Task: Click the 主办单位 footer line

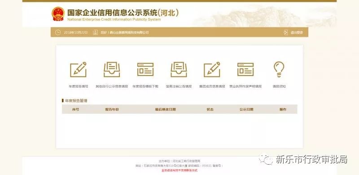Action: tap(179, 161)
